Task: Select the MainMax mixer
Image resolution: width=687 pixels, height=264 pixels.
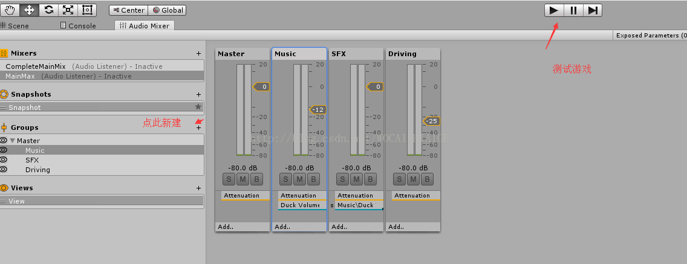Action: (x=102, y=76)
